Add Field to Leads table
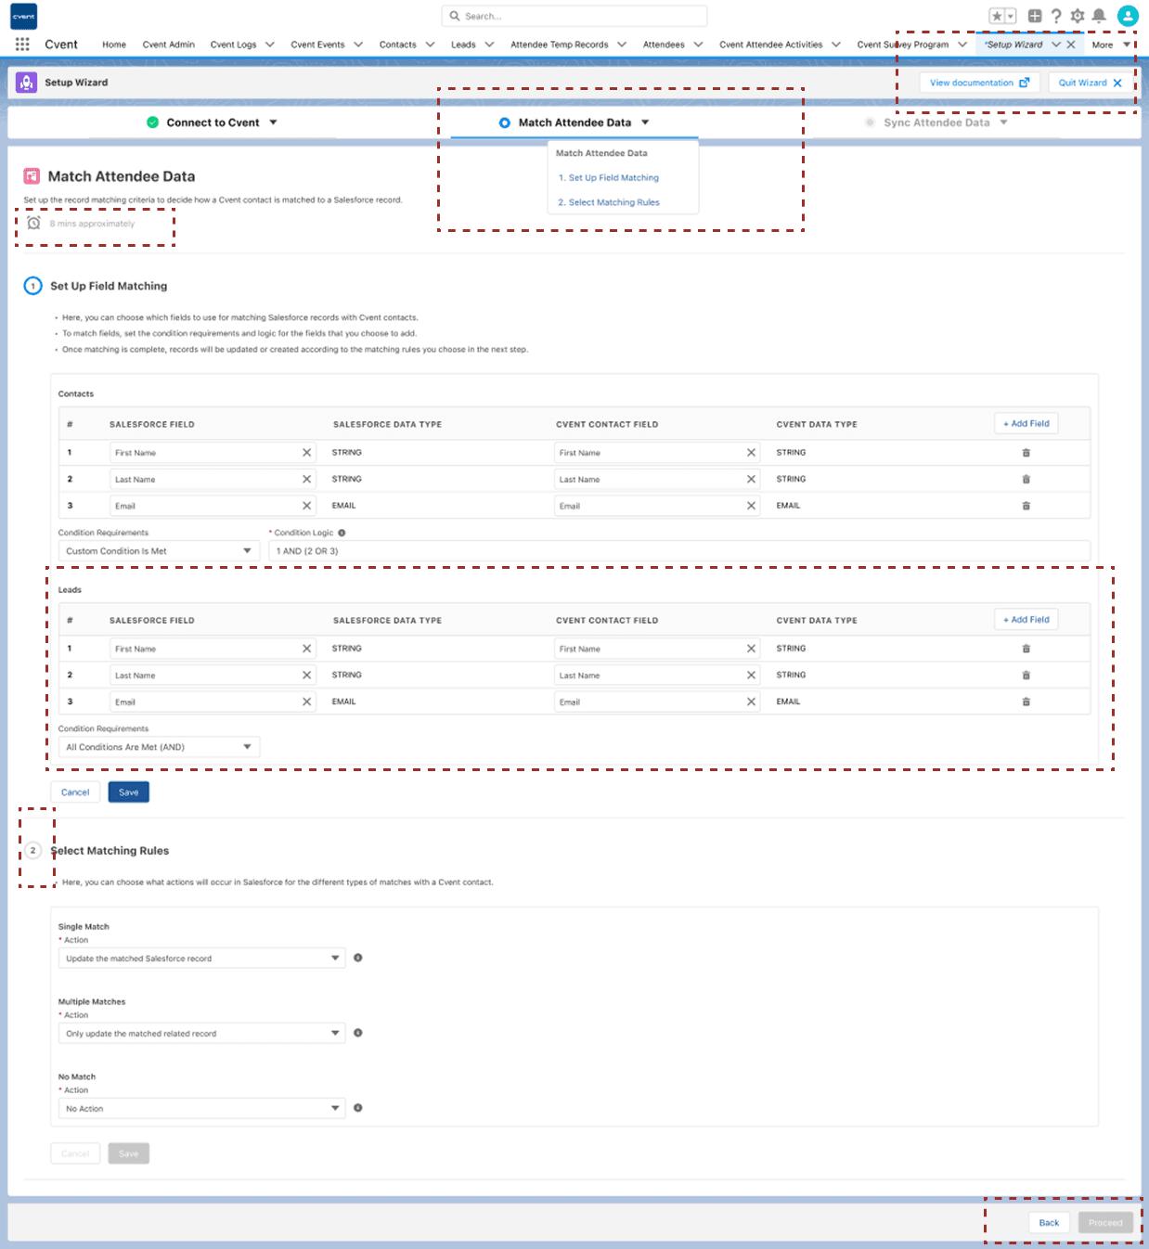The image size is (1149, 1249). 1026,620
